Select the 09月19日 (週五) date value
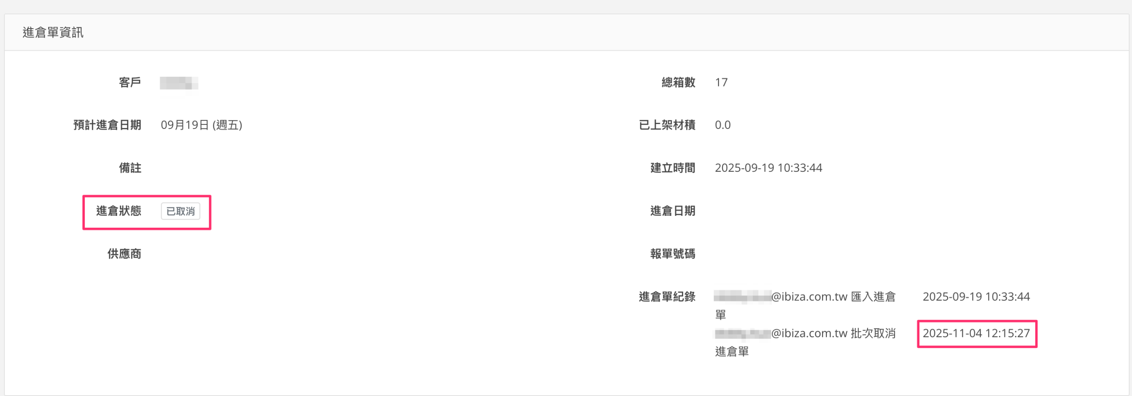Image resolution: width=1132 pixels, height=396 pixels. [202, 125]
